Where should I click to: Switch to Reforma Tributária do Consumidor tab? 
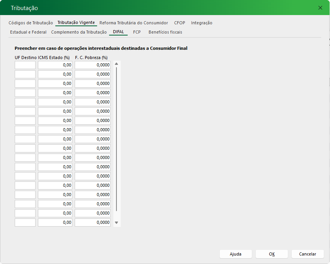click(x=133, y=23)
